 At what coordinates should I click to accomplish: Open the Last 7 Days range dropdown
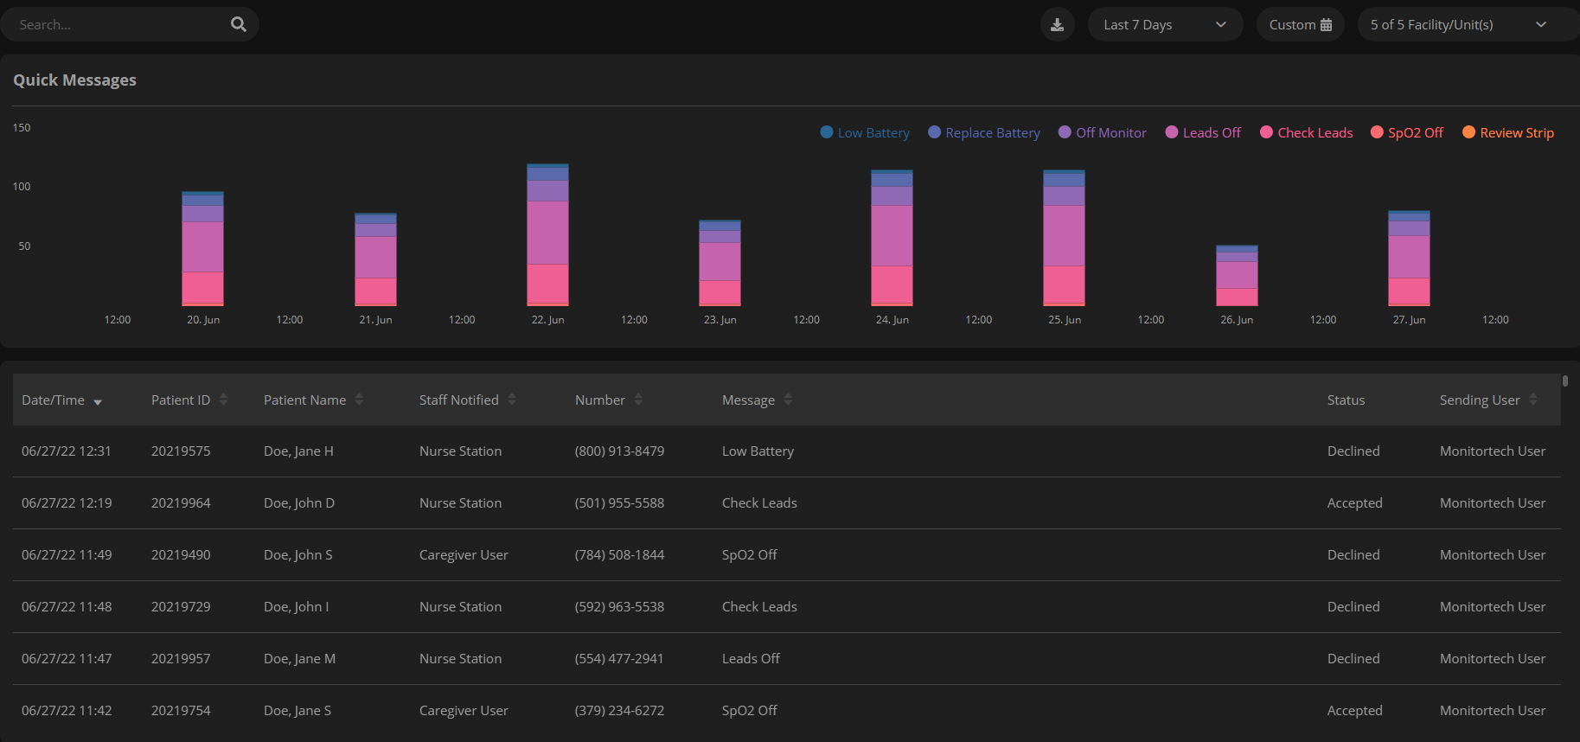(x=1165, y=24)
